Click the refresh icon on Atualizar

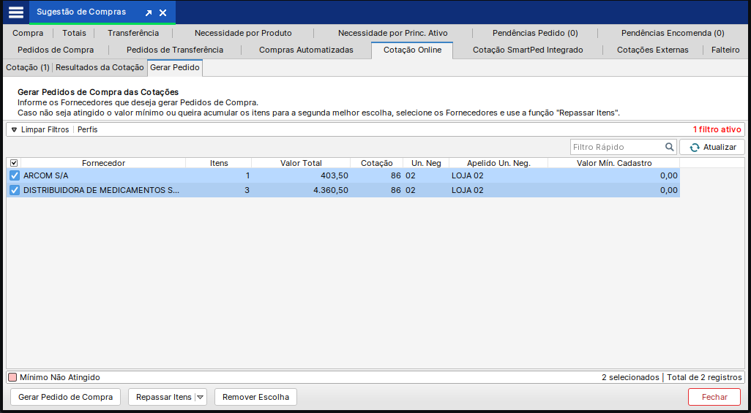[695, 148]
